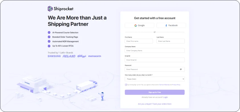
Task: Toggle the terms agreement checkbox
Action: (x=126, y=85)
